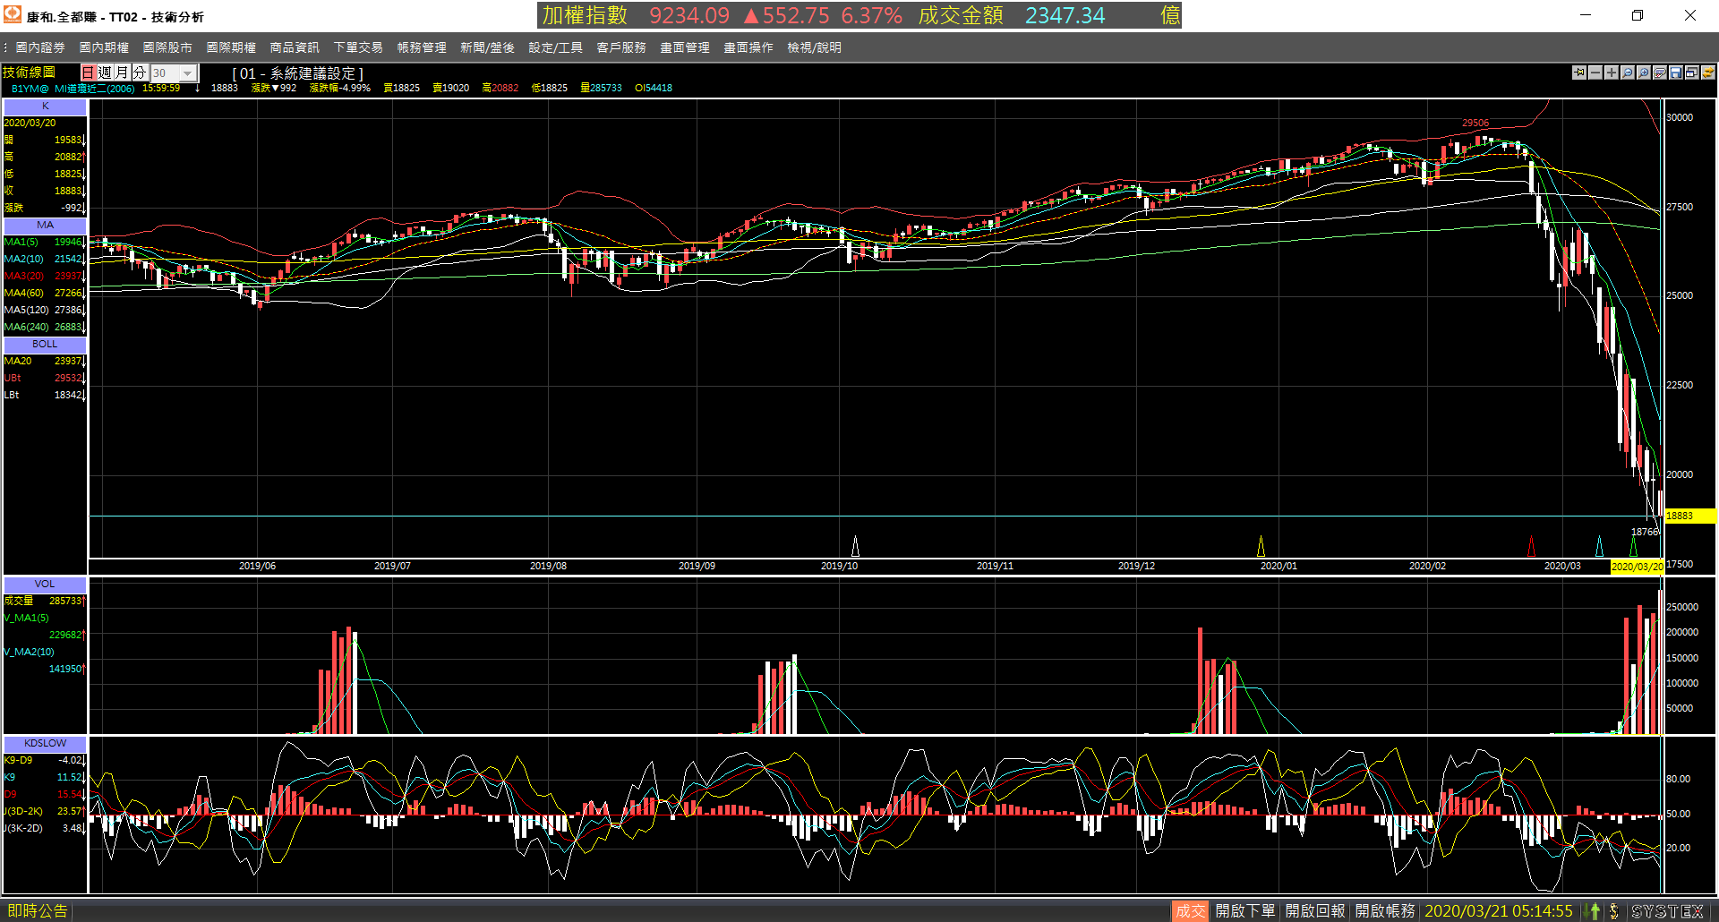Select weekly period button 週
The image size is (1719, 922).
tap(105, 73)
